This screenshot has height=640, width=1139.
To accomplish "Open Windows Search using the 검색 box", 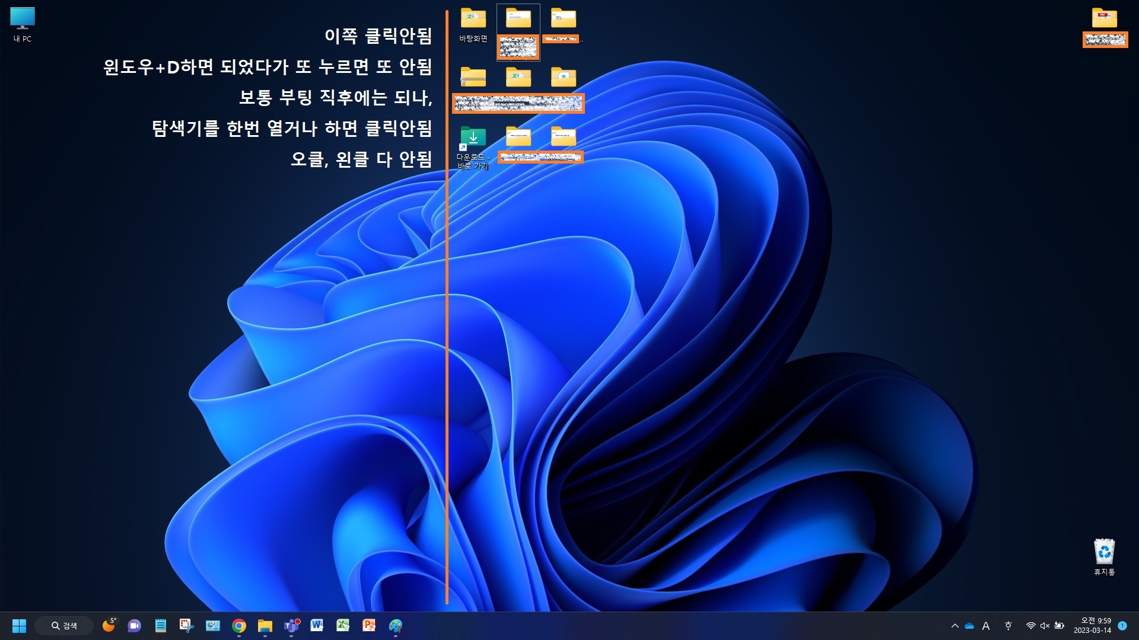I will [x=64, y=626].
